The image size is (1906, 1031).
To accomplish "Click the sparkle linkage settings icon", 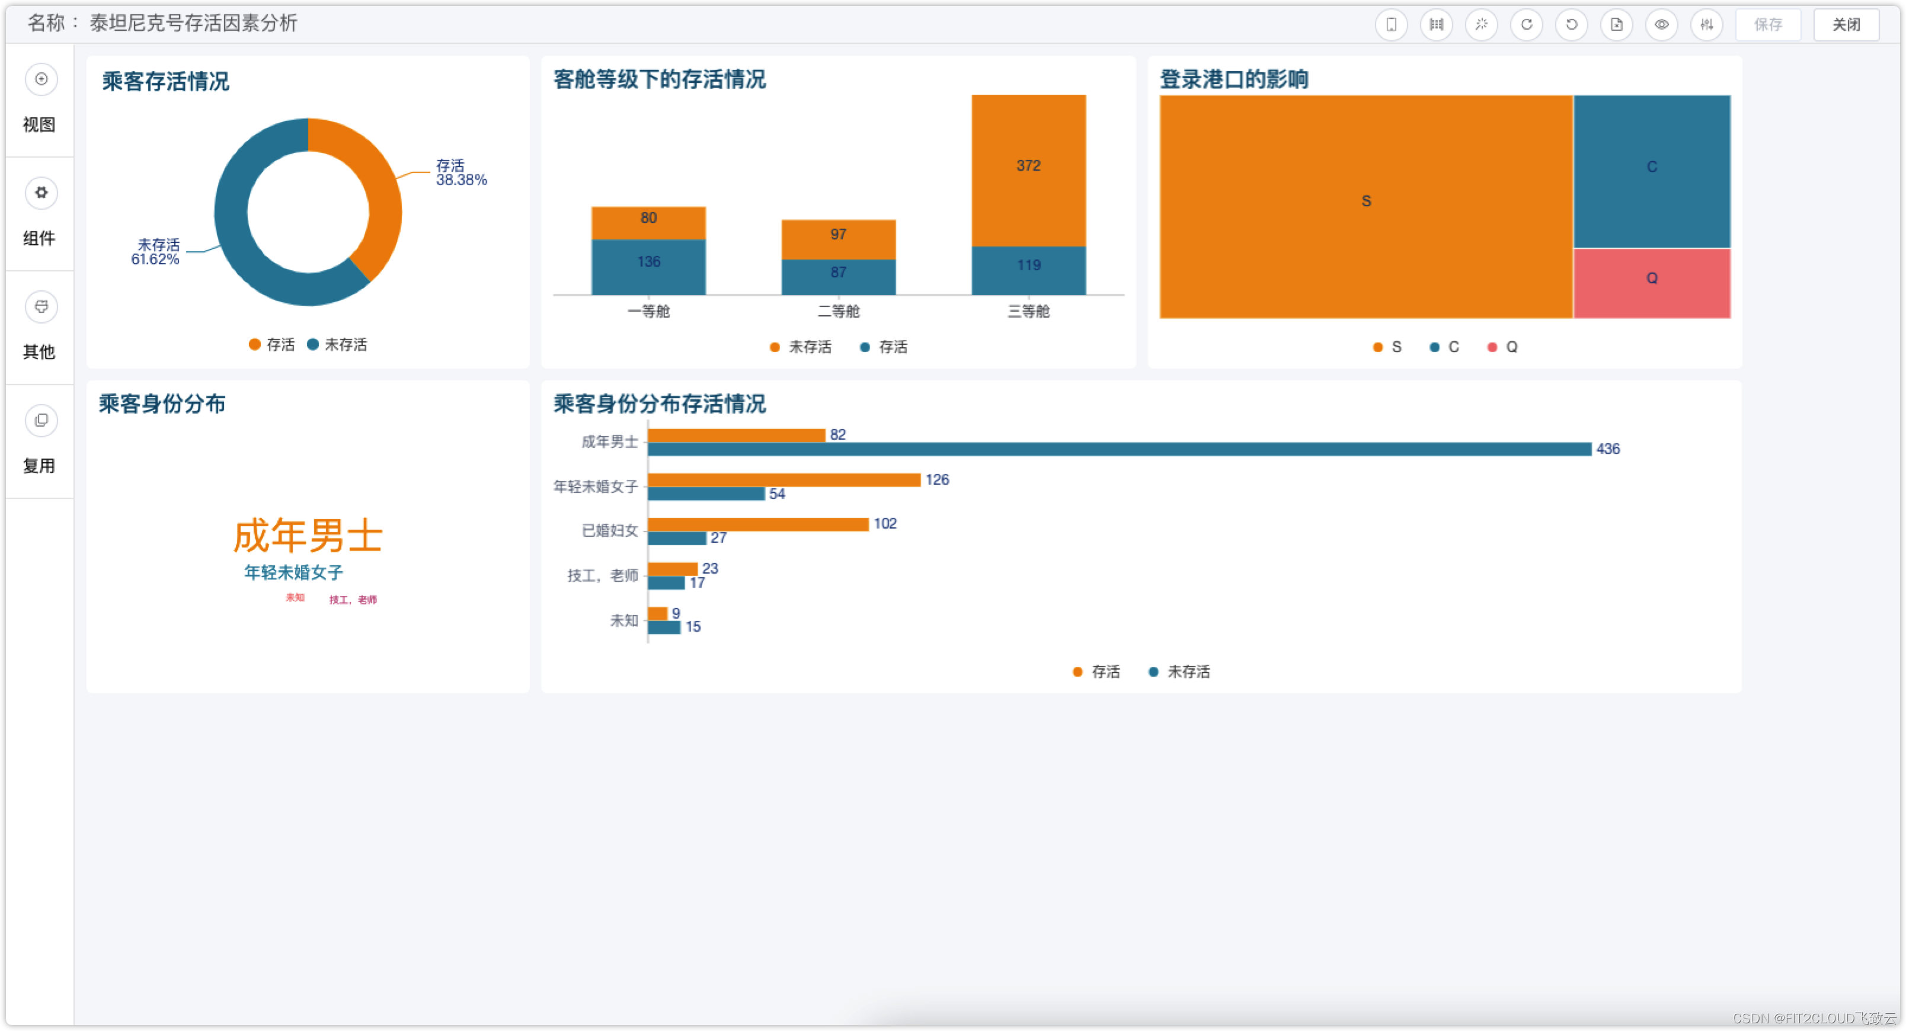I will (x=1481, y=24).
